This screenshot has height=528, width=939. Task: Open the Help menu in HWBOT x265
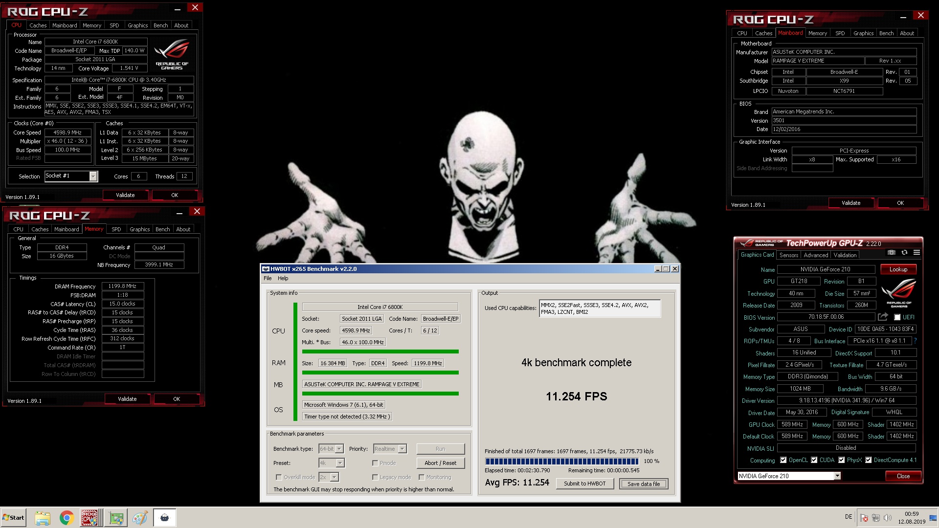(283, 278)
